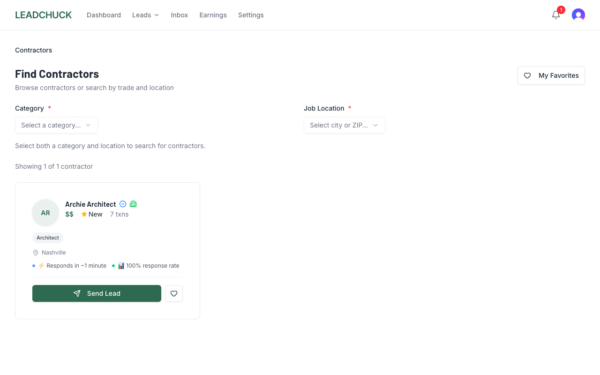
Task: Favorite Archie Architect with the heart button
Action: [174, 293]
